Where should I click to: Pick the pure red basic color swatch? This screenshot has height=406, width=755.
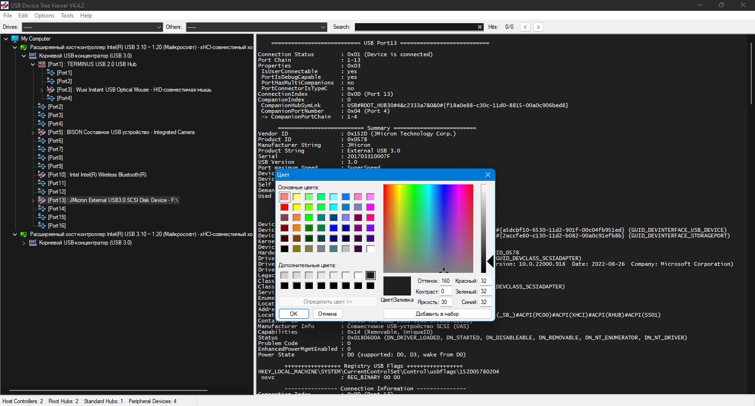(x=285, y=207)
